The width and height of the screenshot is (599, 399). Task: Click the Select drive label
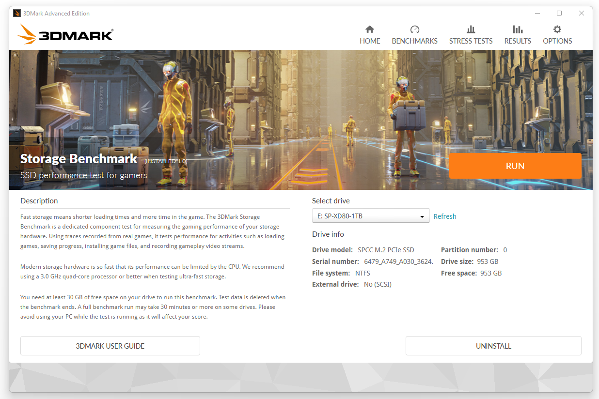(331, 201)
